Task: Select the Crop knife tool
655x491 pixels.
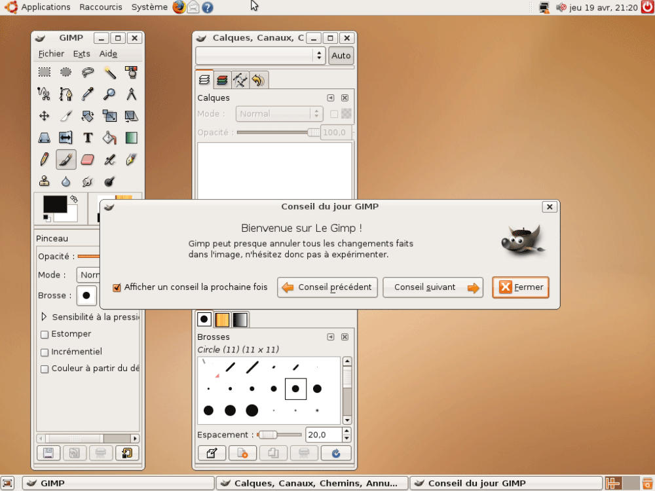Action: 66,116
